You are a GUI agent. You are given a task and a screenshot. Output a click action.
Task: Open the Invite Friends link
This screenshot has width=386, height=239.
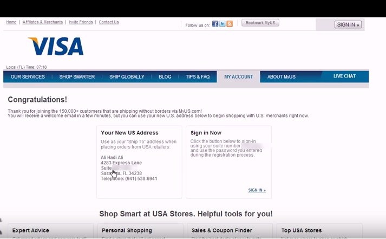(81, 22)
